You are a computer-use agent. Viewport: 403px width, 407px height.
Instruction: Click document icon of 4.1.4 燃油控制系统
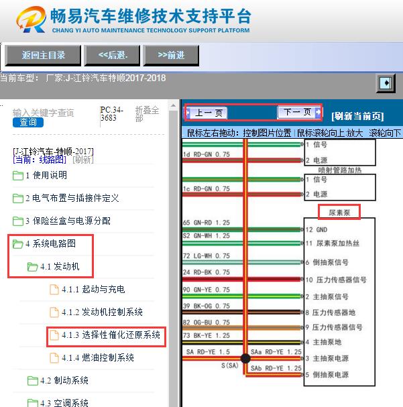pos(54,358)
